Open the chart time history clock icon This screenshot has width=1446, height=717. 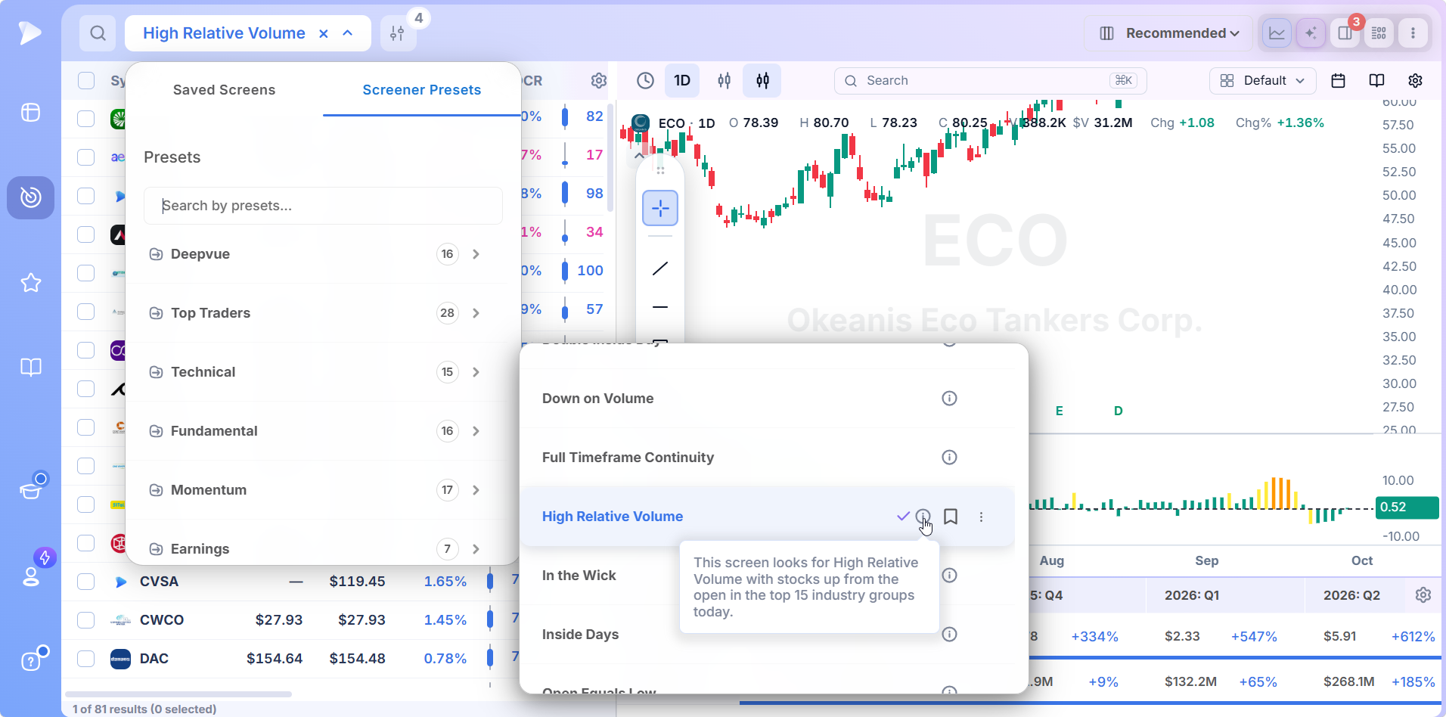click(x=645, y=81)
